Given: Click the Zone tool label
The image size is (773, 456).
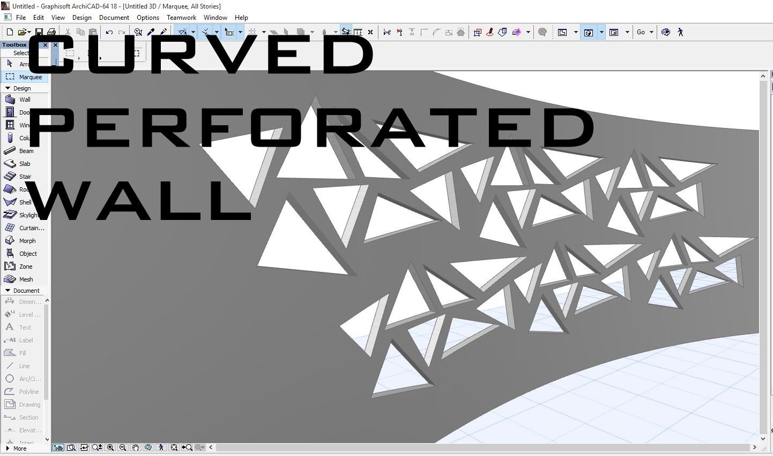Looking at the screenshot, I should 26,267.
